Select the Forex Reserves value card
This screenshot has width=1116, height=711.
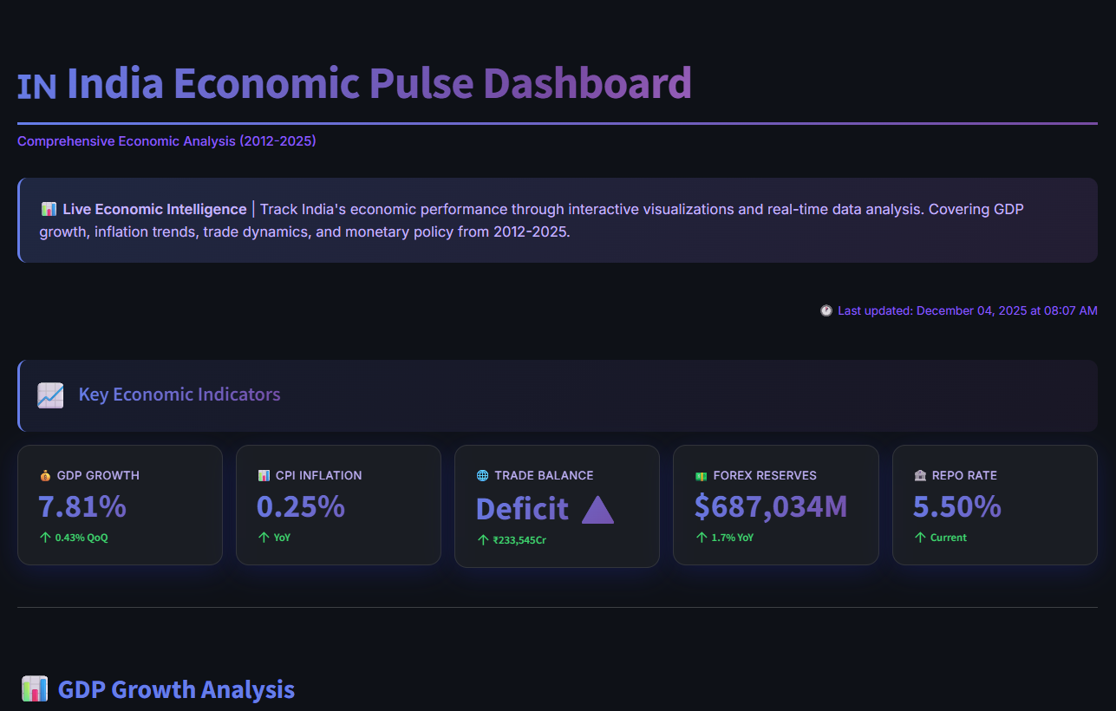775,505
